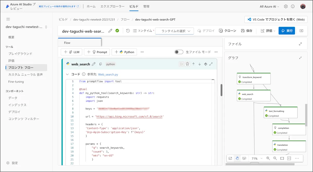This screenshot has width=313, height=172.
Task: Expand the ファイル panel
Action: (300, 44)
